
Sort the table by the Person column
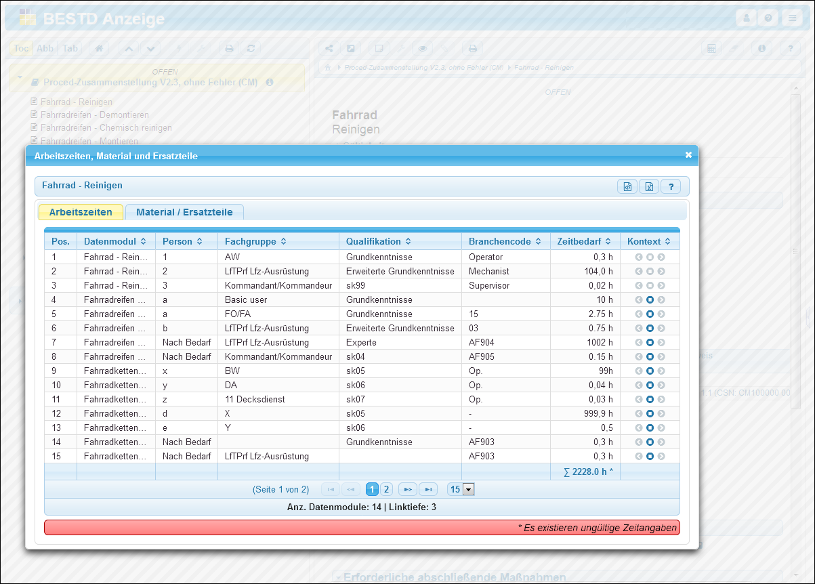[186, 241]
